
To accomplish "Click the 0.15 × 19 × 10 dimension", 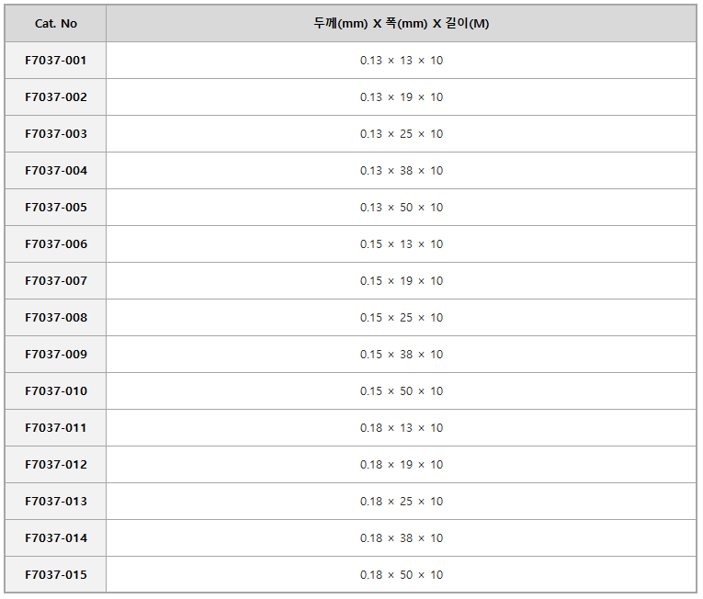I will [402, 281].
